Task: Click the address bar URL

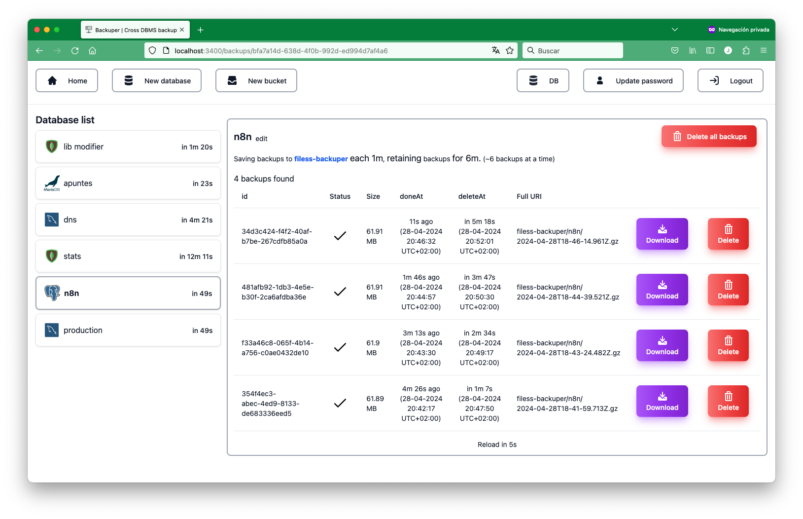Action: click(281, 51)
